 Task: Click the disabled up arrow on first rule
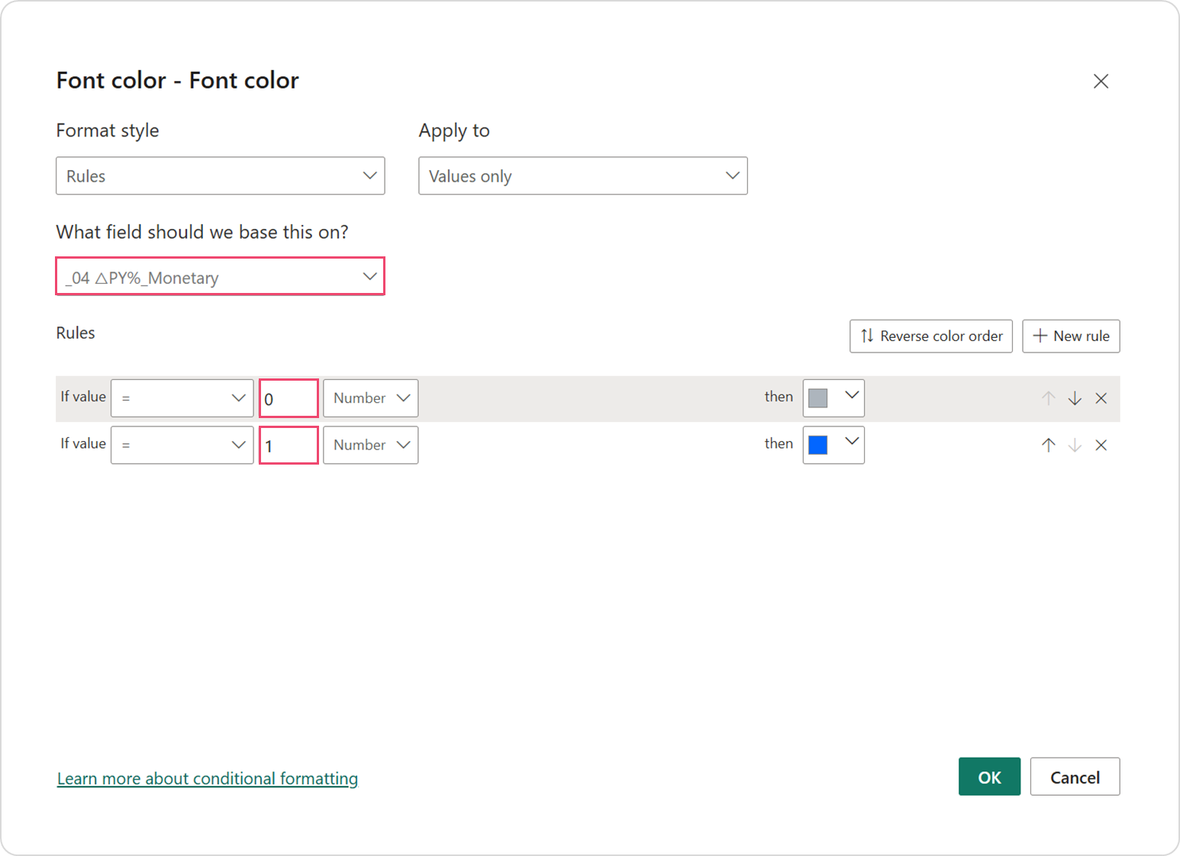1049,398
